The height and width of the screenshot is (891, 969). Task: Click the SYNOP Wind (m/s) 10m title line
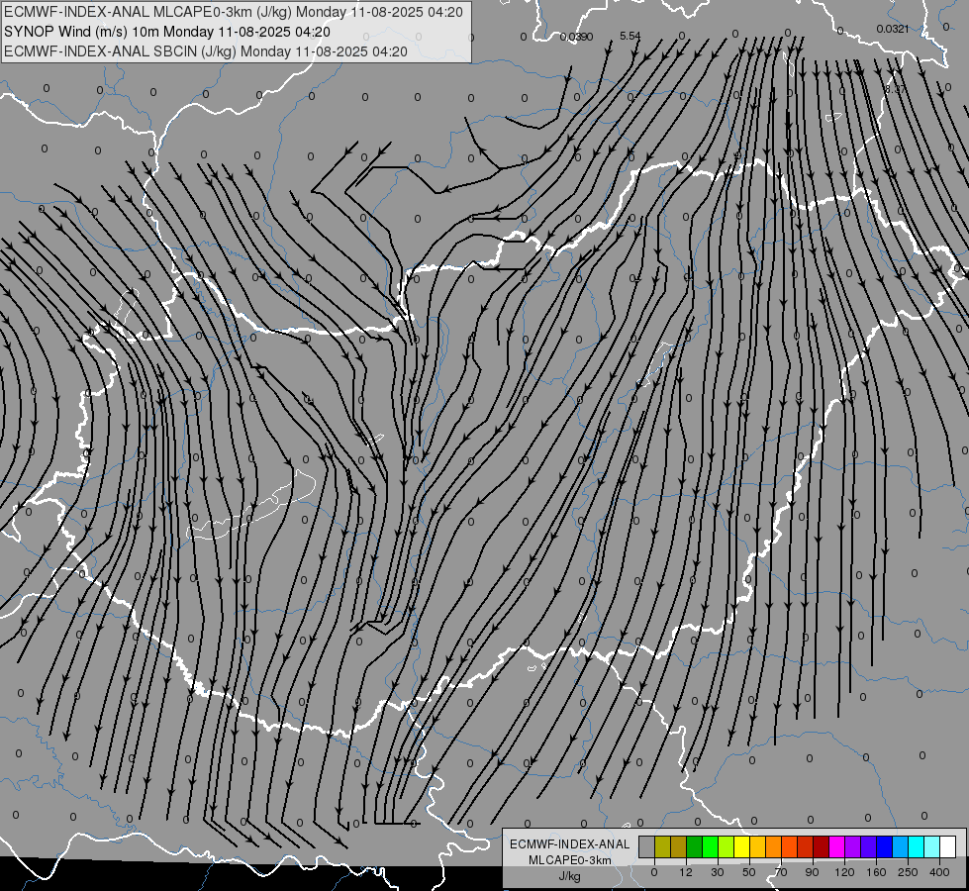(167, 32)
